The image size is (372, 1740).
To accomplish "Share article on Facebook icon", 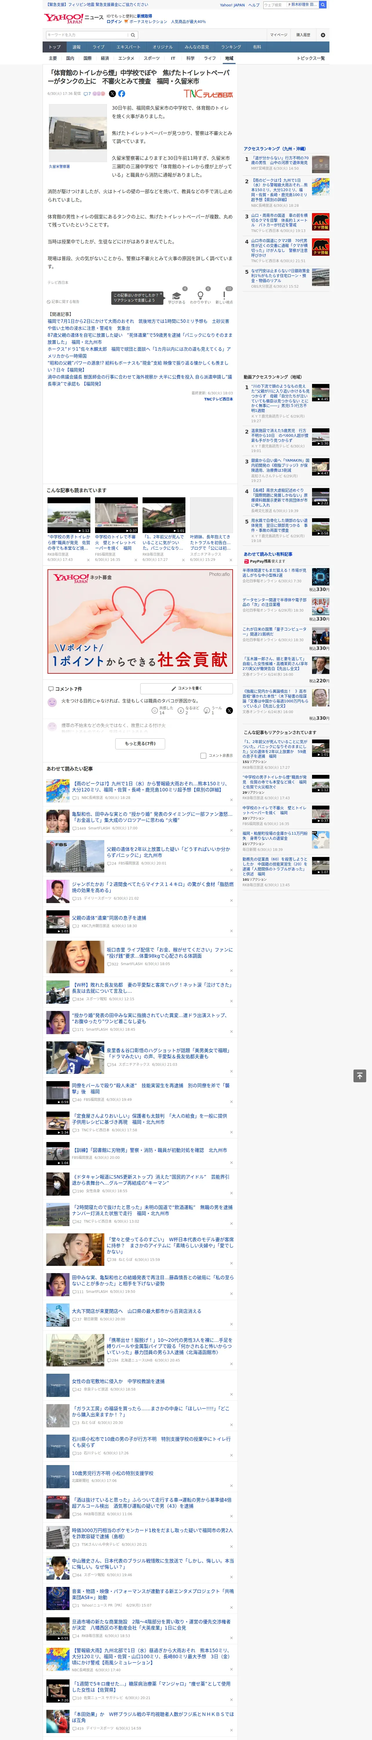I will pos(121,94).
